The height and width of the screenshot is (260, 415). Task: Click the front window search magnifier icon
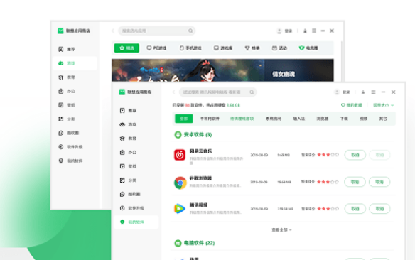coord(252,92)
